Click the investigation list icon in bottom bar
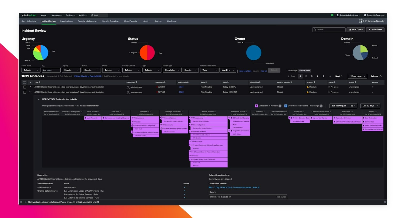Image resolution: width=406 pixels, height=218 pixels. pos(21,202)
